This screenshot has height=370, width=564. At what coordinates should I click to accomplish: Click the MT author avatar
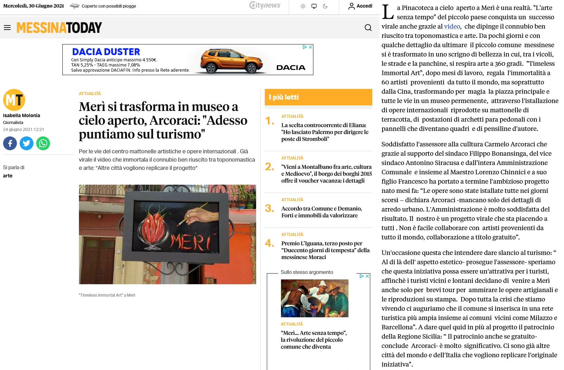tap(14, 100)
